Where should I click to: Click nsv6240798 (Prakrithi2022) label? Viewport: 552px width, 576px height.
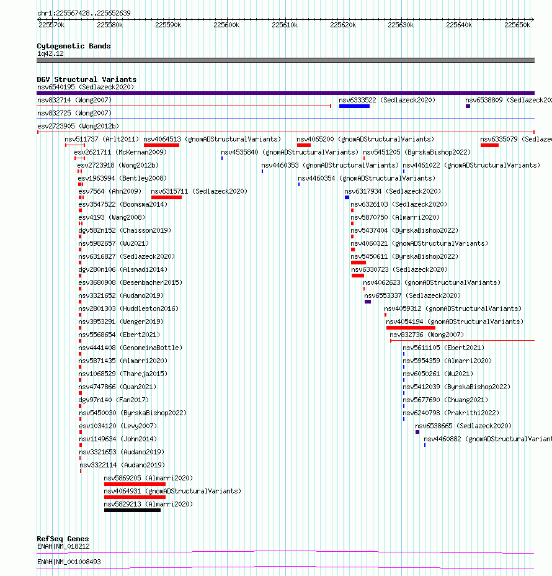tap(451, 413)
